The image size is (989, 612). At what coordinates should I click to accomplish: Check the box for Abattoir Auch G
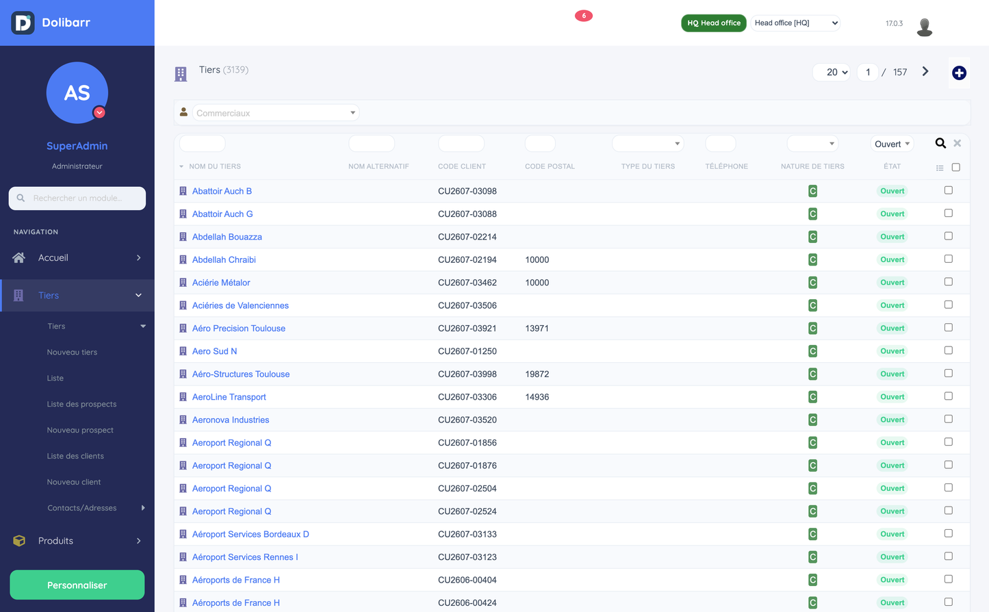pyautogui.click(x=949, y=213)
